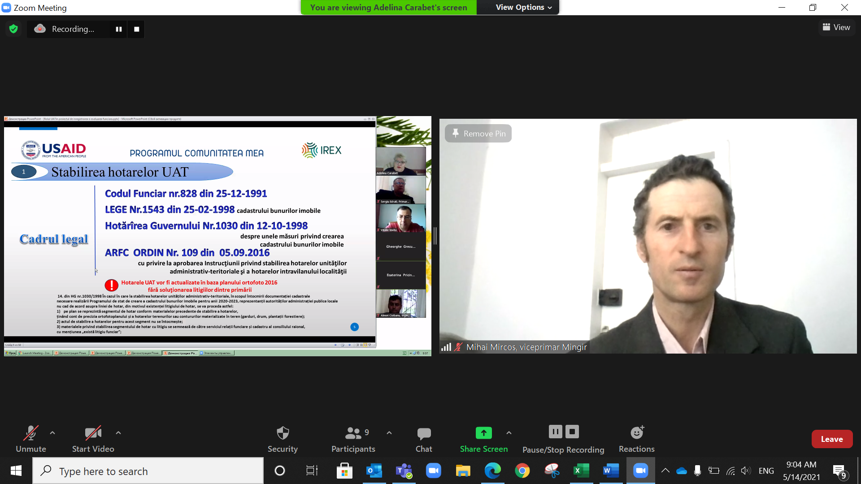Click the green Share Screen icon
Viewport: 861px width, 484px height.
click(483, 433)
